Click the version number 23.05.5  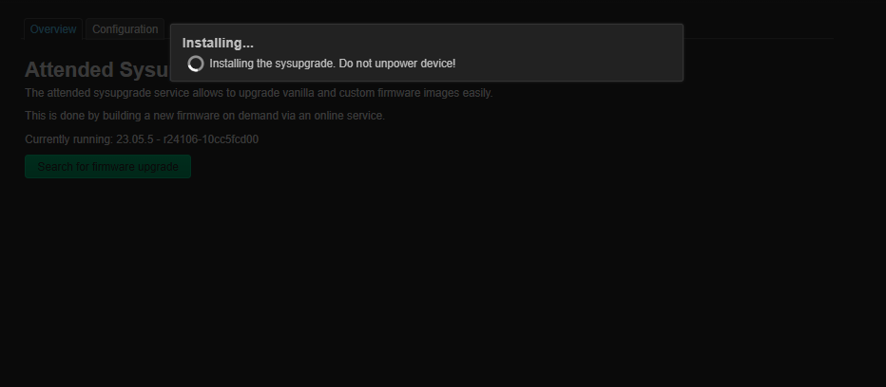134,139
